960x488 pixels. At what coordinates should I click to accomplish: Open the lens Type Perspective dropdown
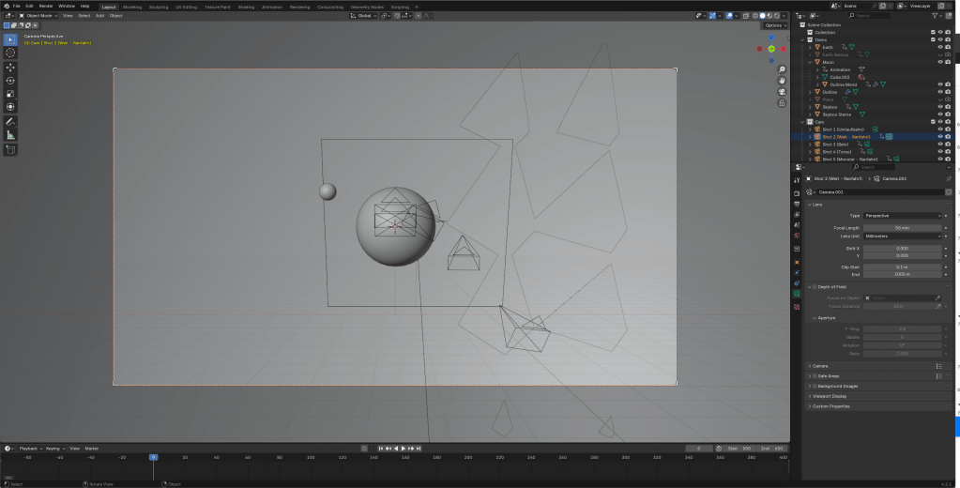[903, 216]
